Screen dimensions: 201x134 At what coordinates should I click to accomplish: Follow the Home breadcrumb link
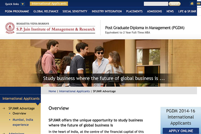pyautogui.click(x=52, y=91)
